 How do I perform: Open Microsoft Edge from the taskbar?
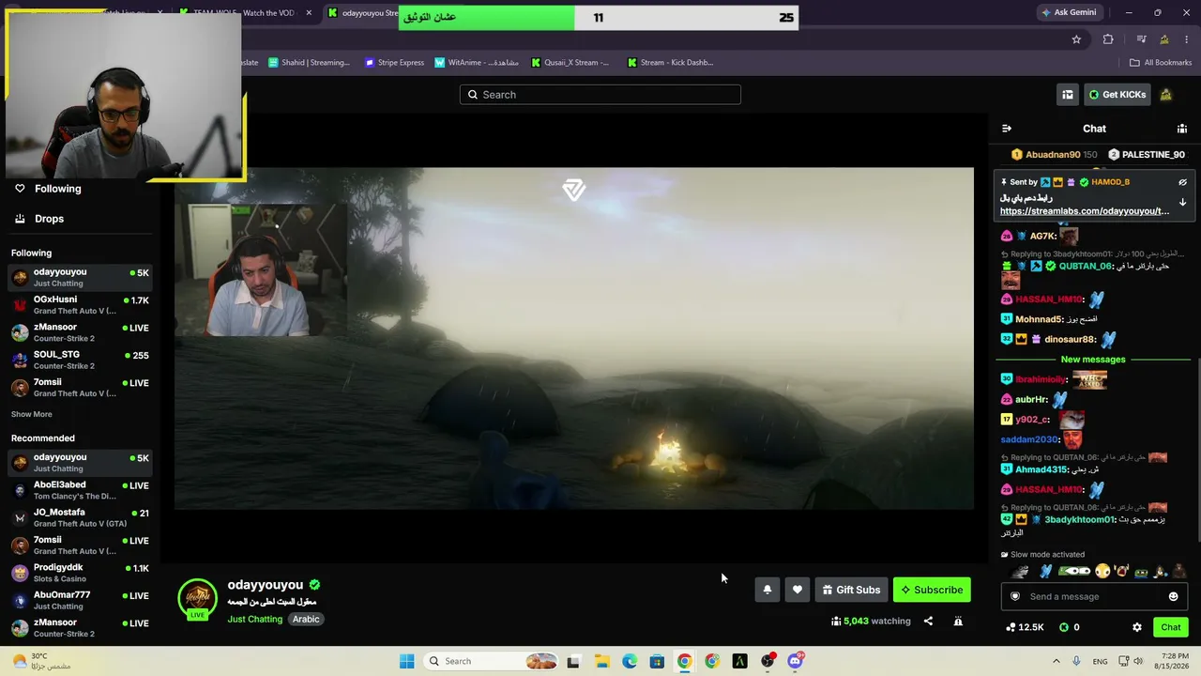pyautogui.click(x=630, y=661)
